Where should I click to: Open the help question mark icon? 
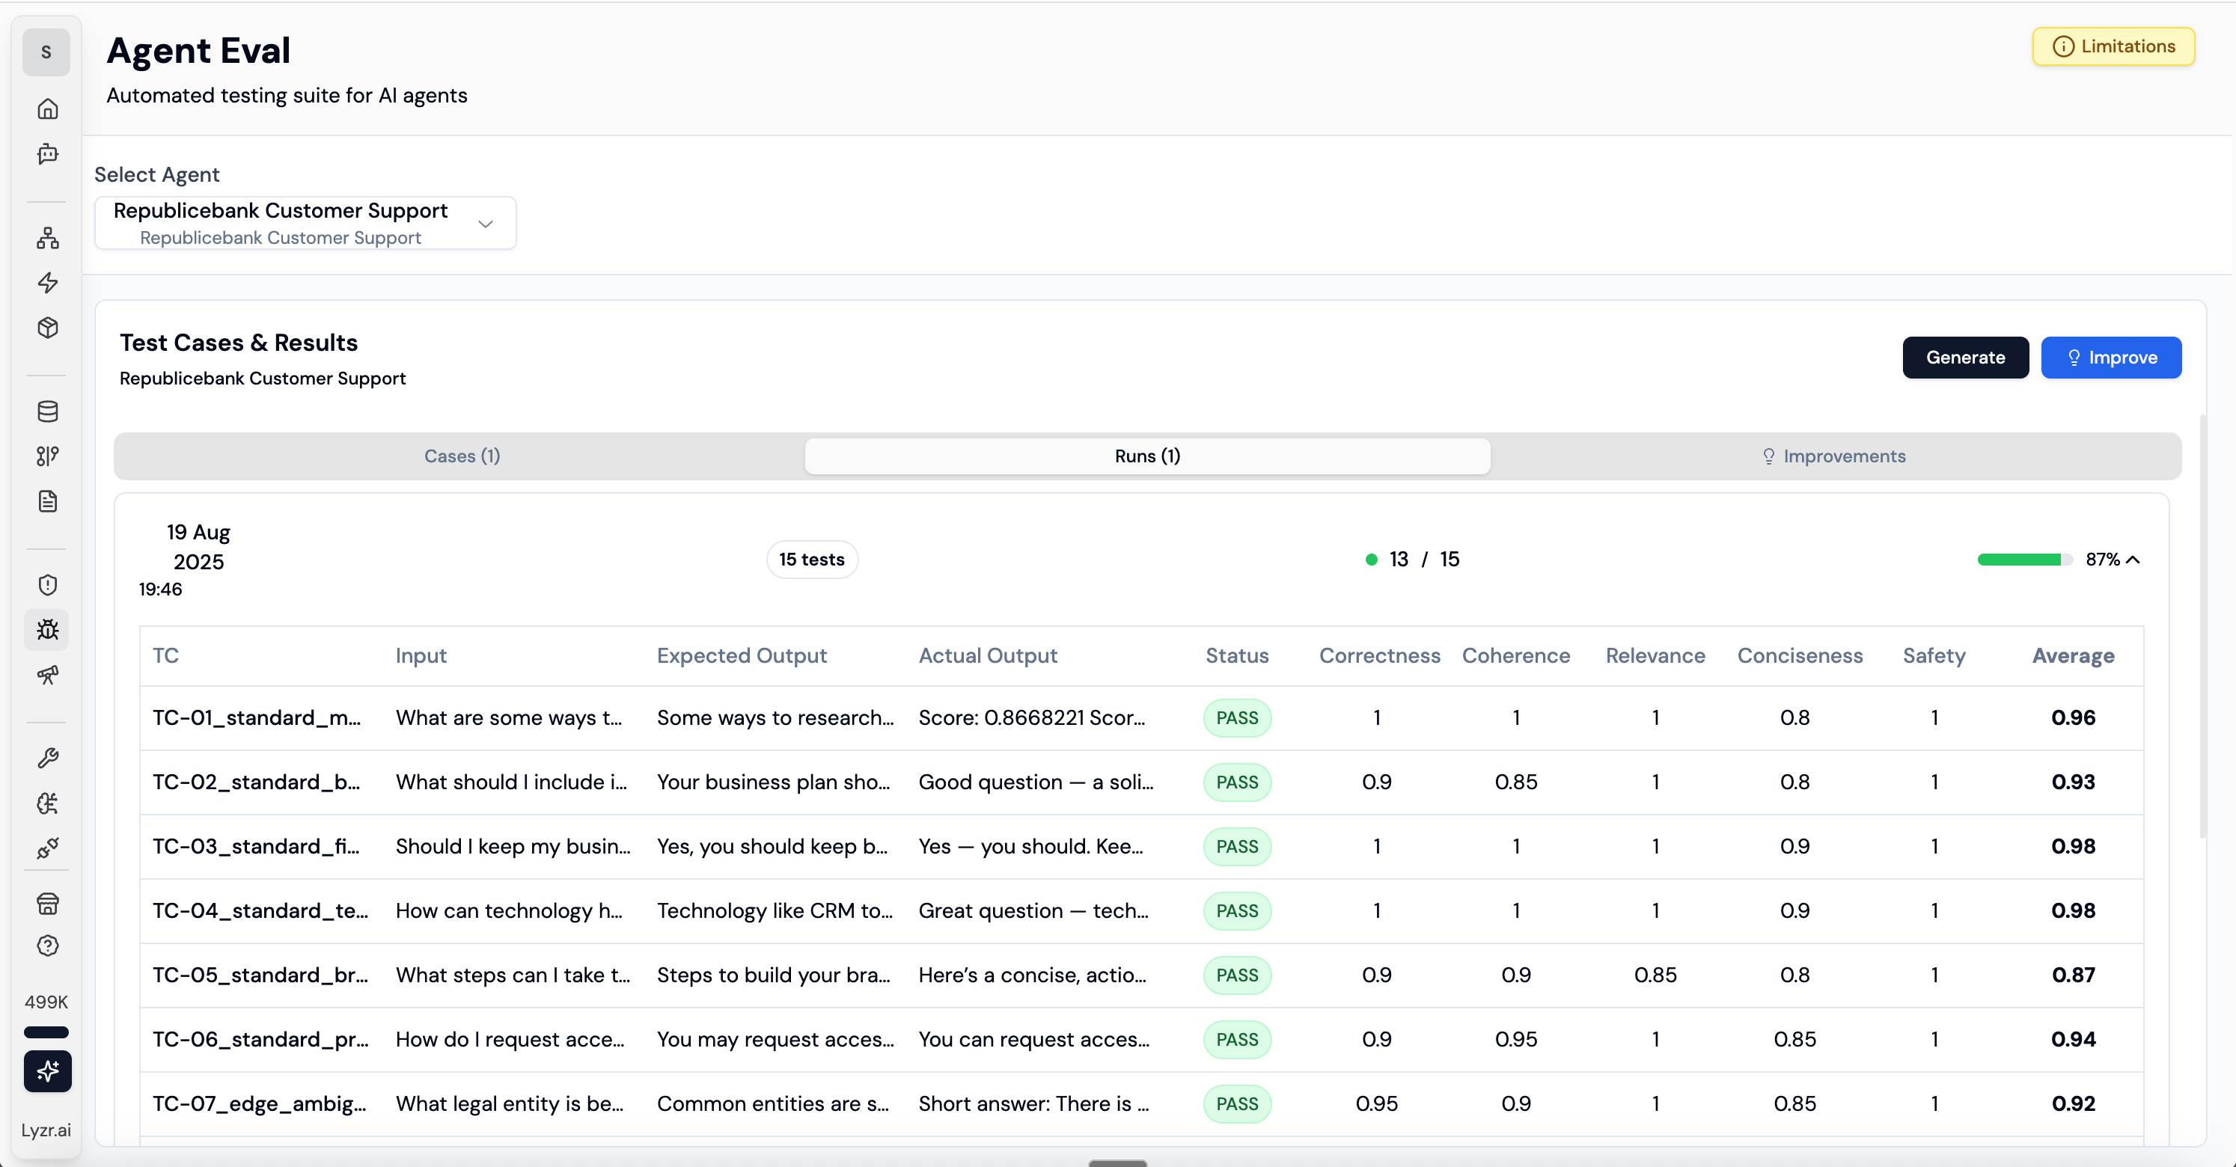point(48,946)
